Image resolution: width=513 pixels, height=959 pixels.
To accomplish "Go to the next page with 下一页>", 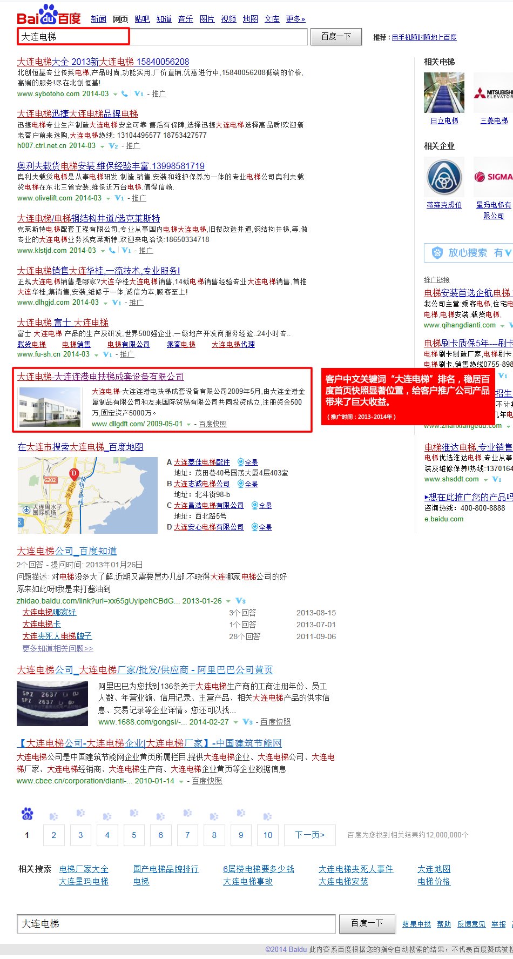I will (x=310, y=835).
